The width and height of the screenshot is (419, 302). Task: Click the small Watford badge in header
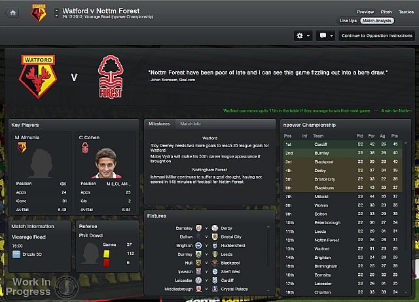click(x=39, y=12)
